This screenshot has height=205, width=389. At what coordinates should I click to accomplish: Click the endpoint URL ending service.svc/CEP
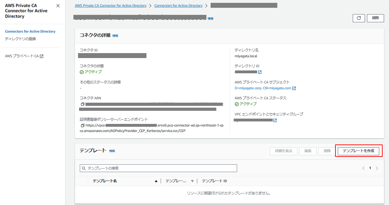click(151, 128)
